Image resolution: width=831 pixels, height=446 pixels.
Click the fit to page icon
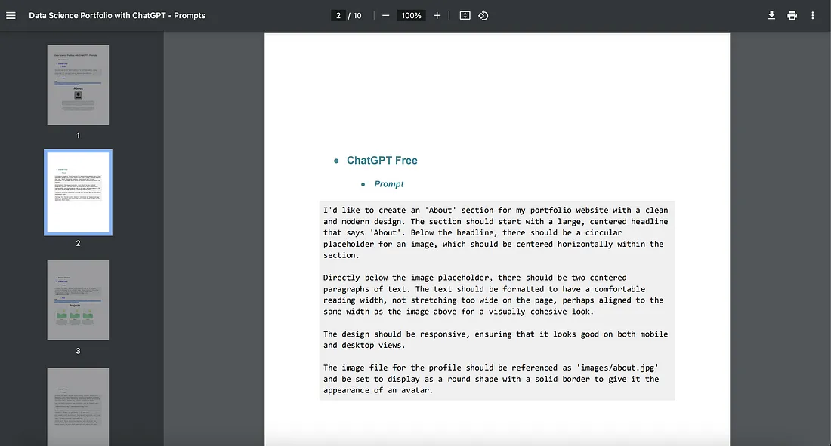pos(465,15)
